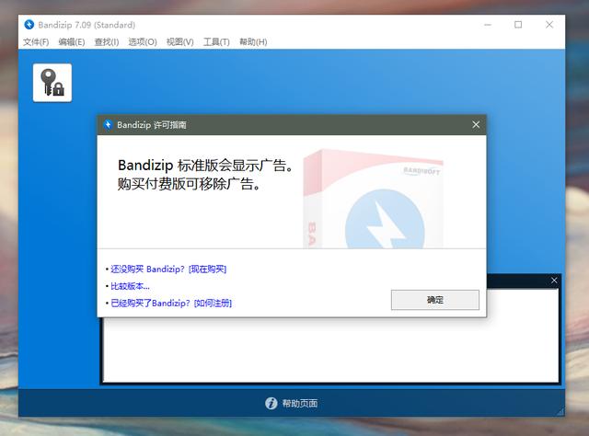Open the 帮助(H) menu
Viewport: 589px width, 436px height.
click(x=253, y=41)
